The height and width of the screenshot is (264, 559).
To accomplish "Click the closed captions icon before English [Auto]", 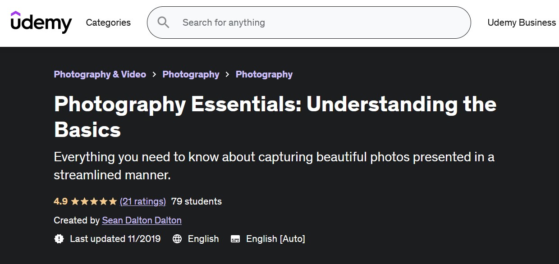I will [x=235, y=239].
